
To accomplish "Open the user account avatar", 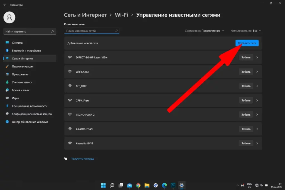I will 9,18.
